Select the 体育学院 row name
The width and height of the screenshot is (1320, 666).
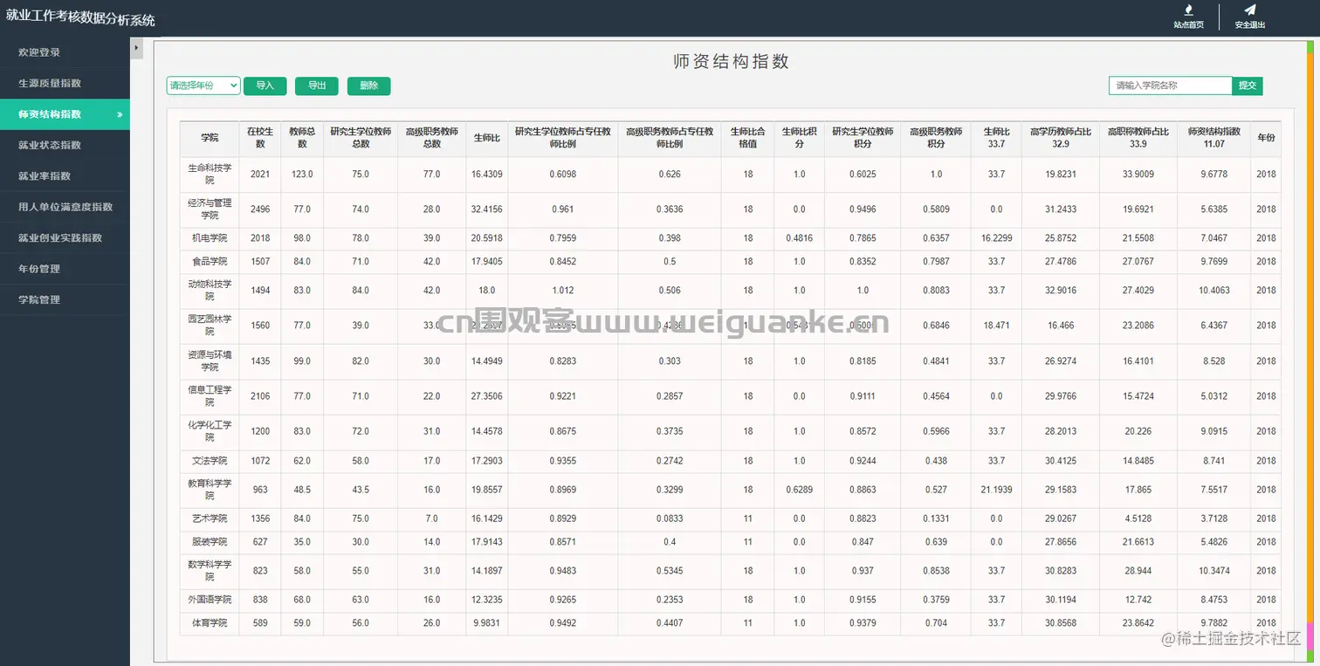point(210,623)
